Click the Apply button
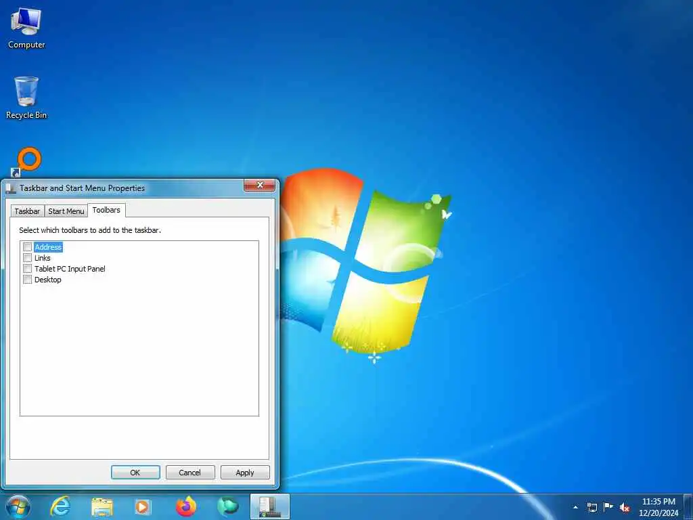The image size is (693, 520). [x=245, y=472]
